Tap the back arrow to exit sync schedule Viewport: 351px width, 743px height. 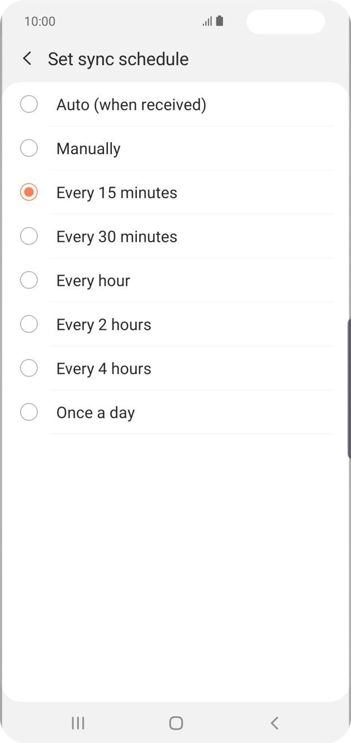pyautogui.click(x=26, y=58)
